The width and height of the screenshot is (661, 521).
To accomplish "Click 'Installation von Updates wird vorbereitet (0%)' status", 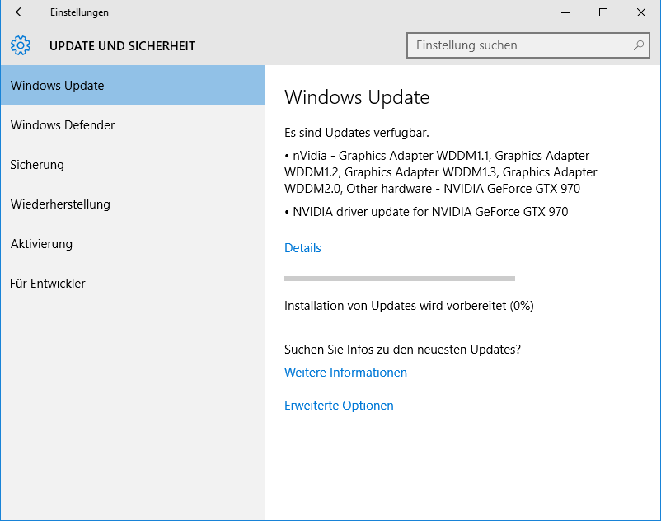I will point(409,306).
